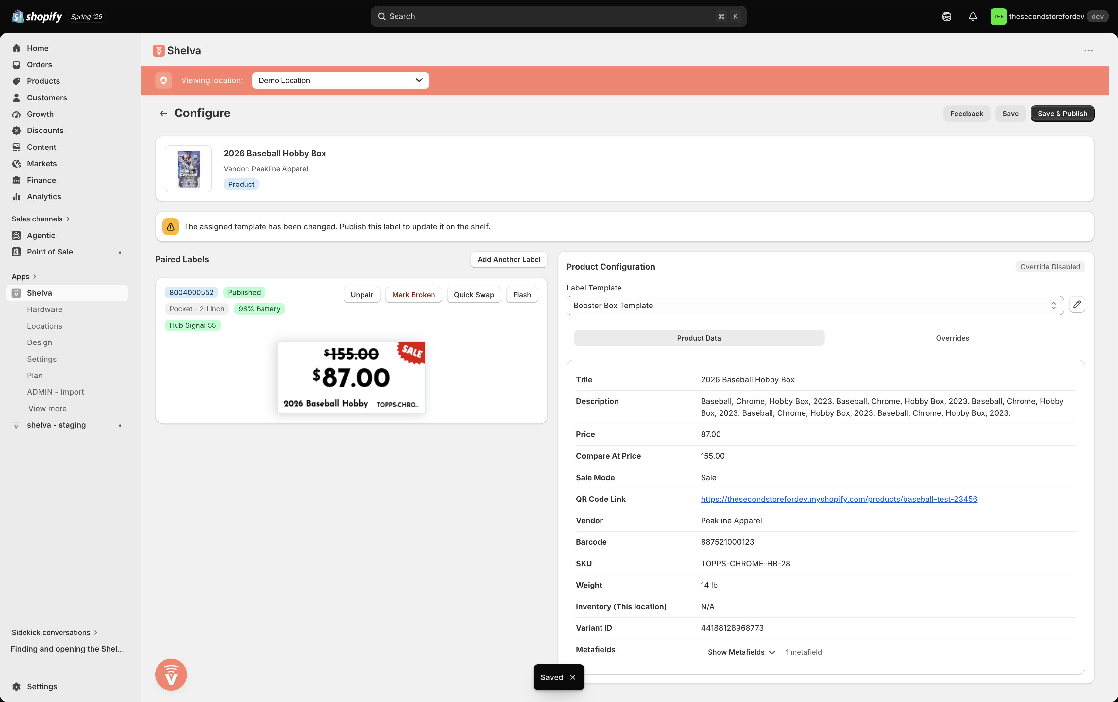The image size is (1118, 702).
Task: Click the Spring '26 badge
Action: (86, 17)
